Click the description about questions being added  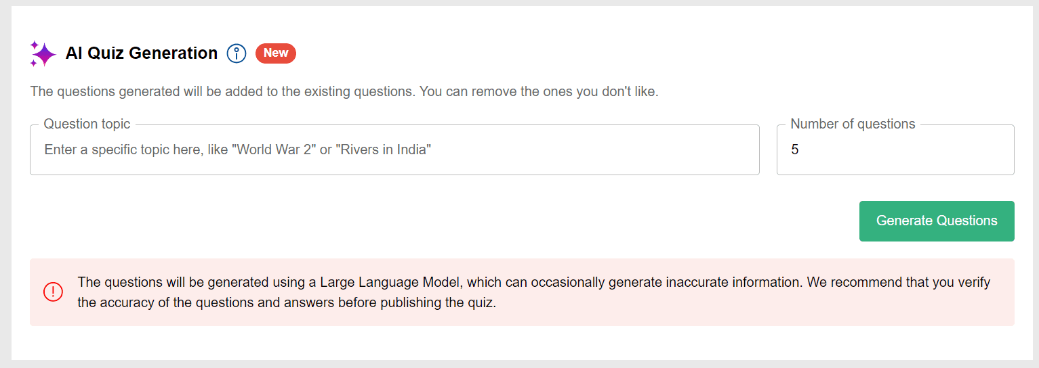pos(344,91)
